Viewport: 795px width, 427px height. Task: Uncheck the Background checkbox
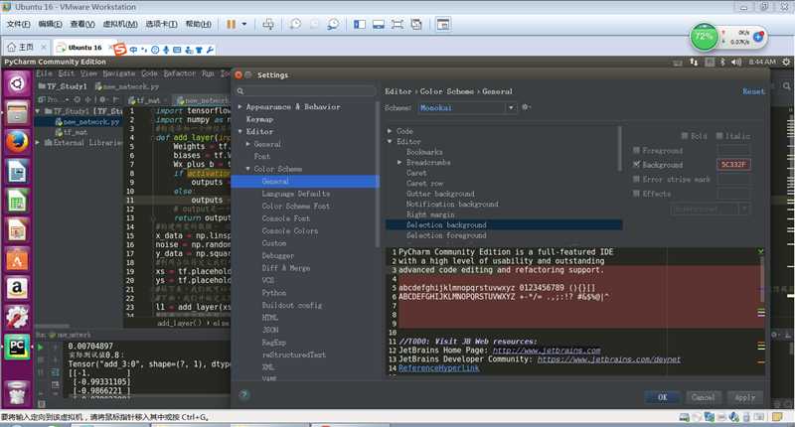coord(636,165)
